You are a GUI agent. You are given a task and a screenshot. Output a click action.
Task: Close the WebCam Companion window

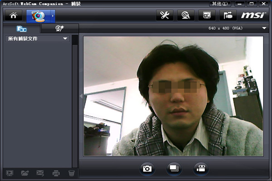click(x=264, y=4)
